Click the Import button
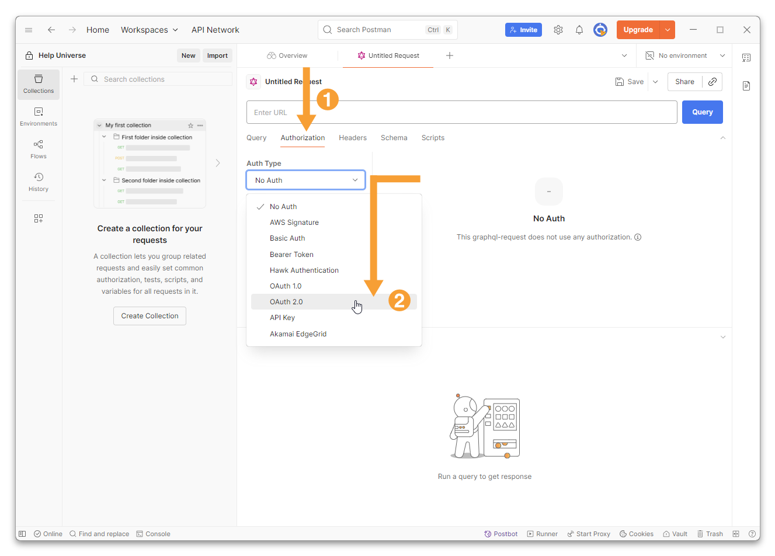This screenshot has width=775, height=556. click(217, 55)
